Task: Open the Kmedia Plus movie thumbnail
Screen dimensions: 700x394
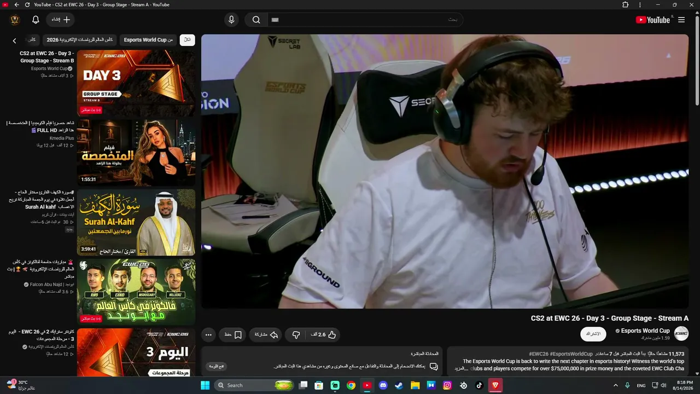Action: (136, 153)
